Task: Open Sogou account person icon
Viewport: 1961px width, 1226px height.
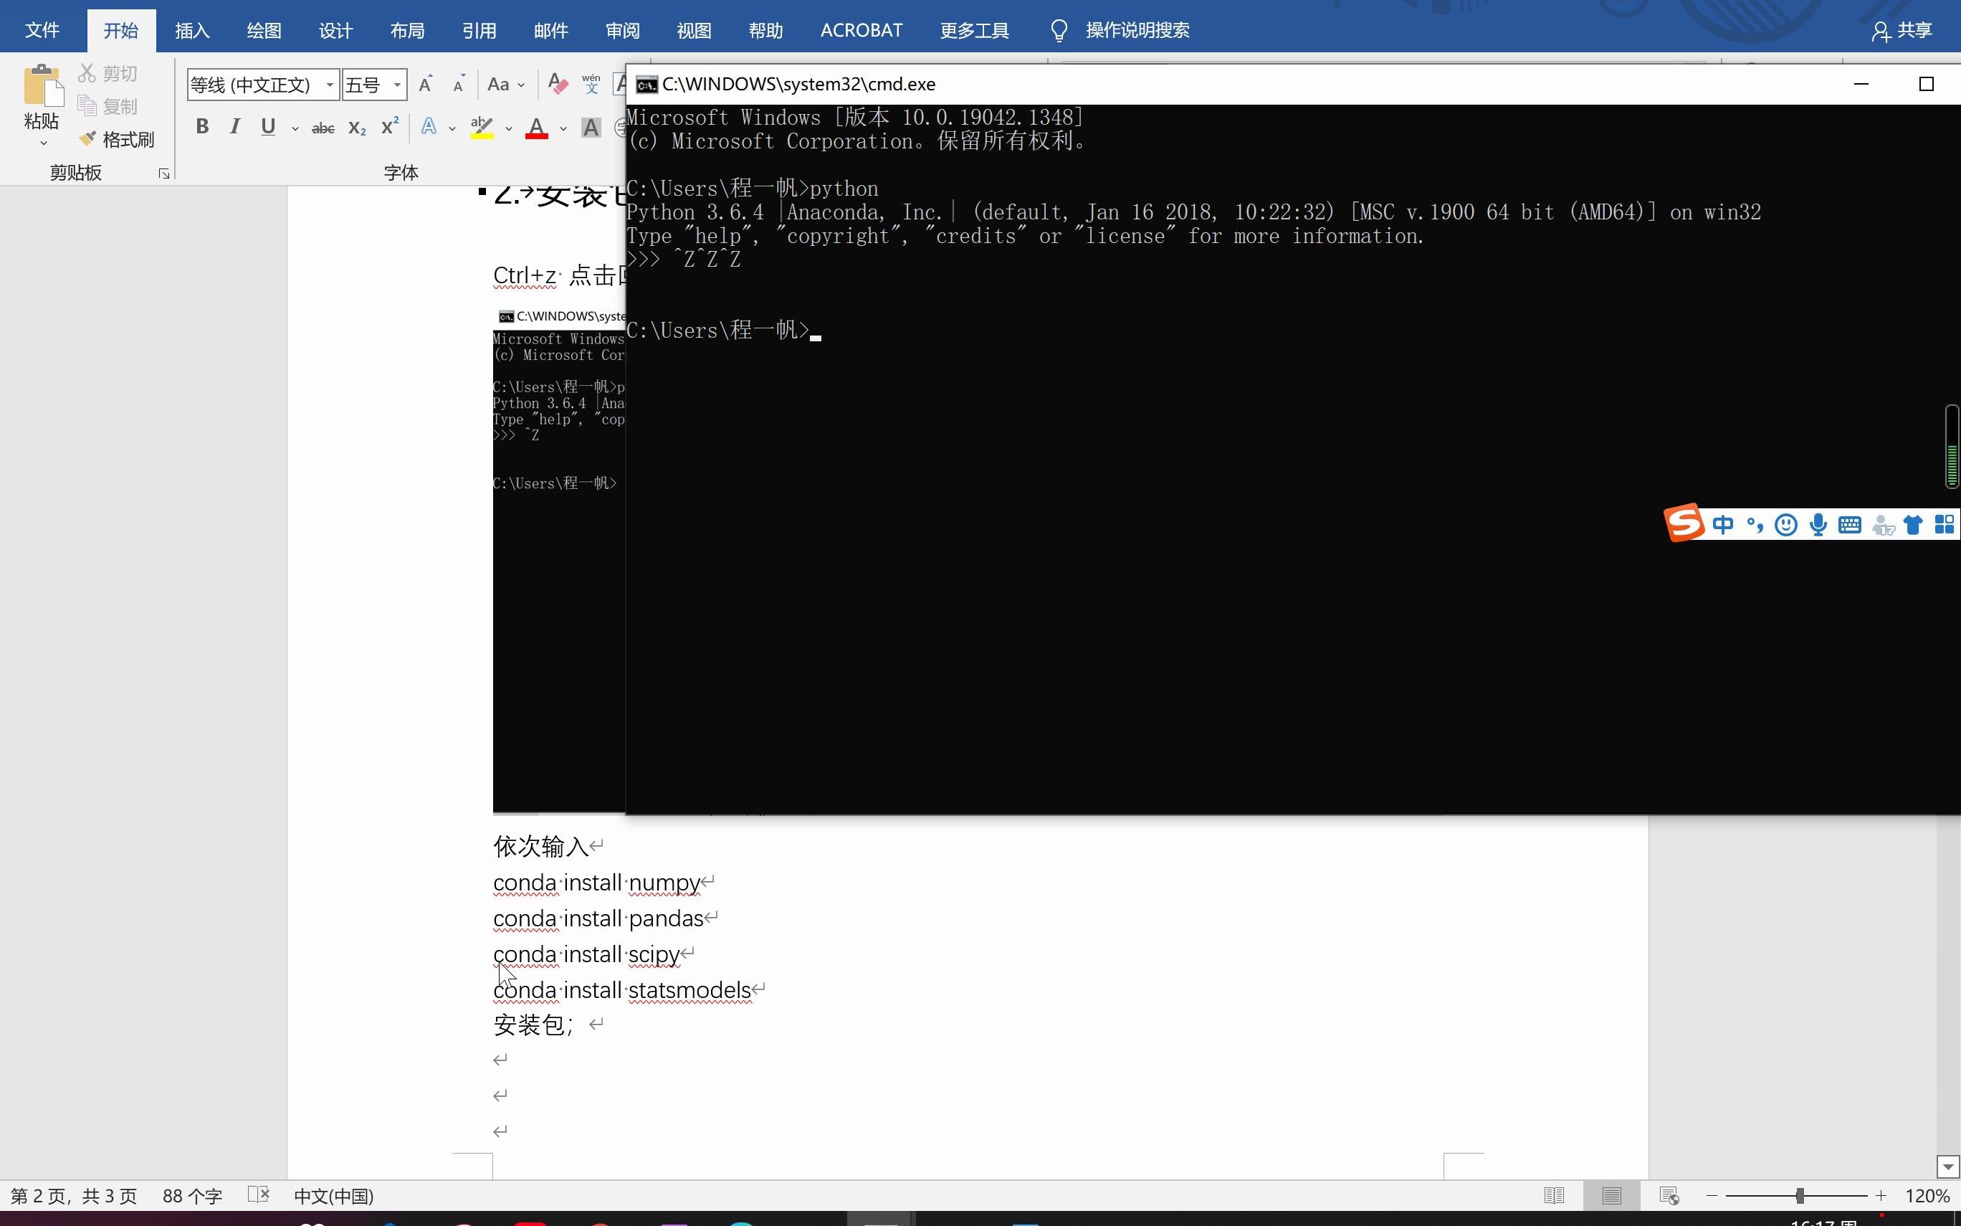Action: coord(1883,526)
